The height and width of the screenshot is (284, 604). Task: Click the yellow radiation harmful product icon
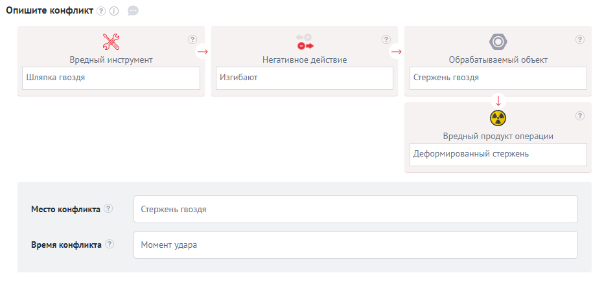tap(498, 118)
